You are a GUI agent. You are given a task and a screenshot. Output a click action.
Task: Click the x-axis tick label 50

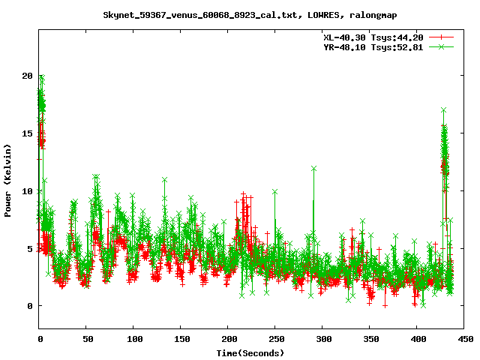pos(88,339)
